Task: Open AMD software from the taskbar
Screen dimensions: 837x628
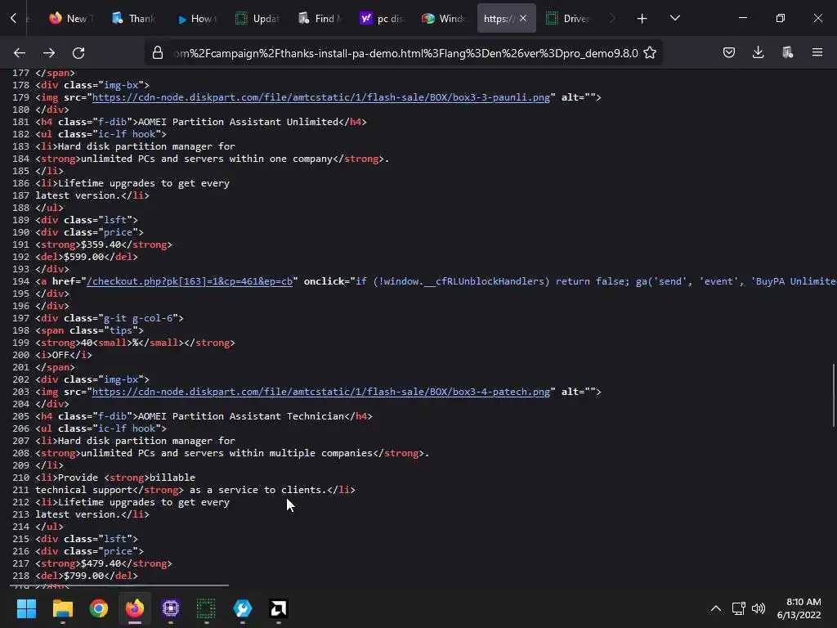Action: (278, 608)
